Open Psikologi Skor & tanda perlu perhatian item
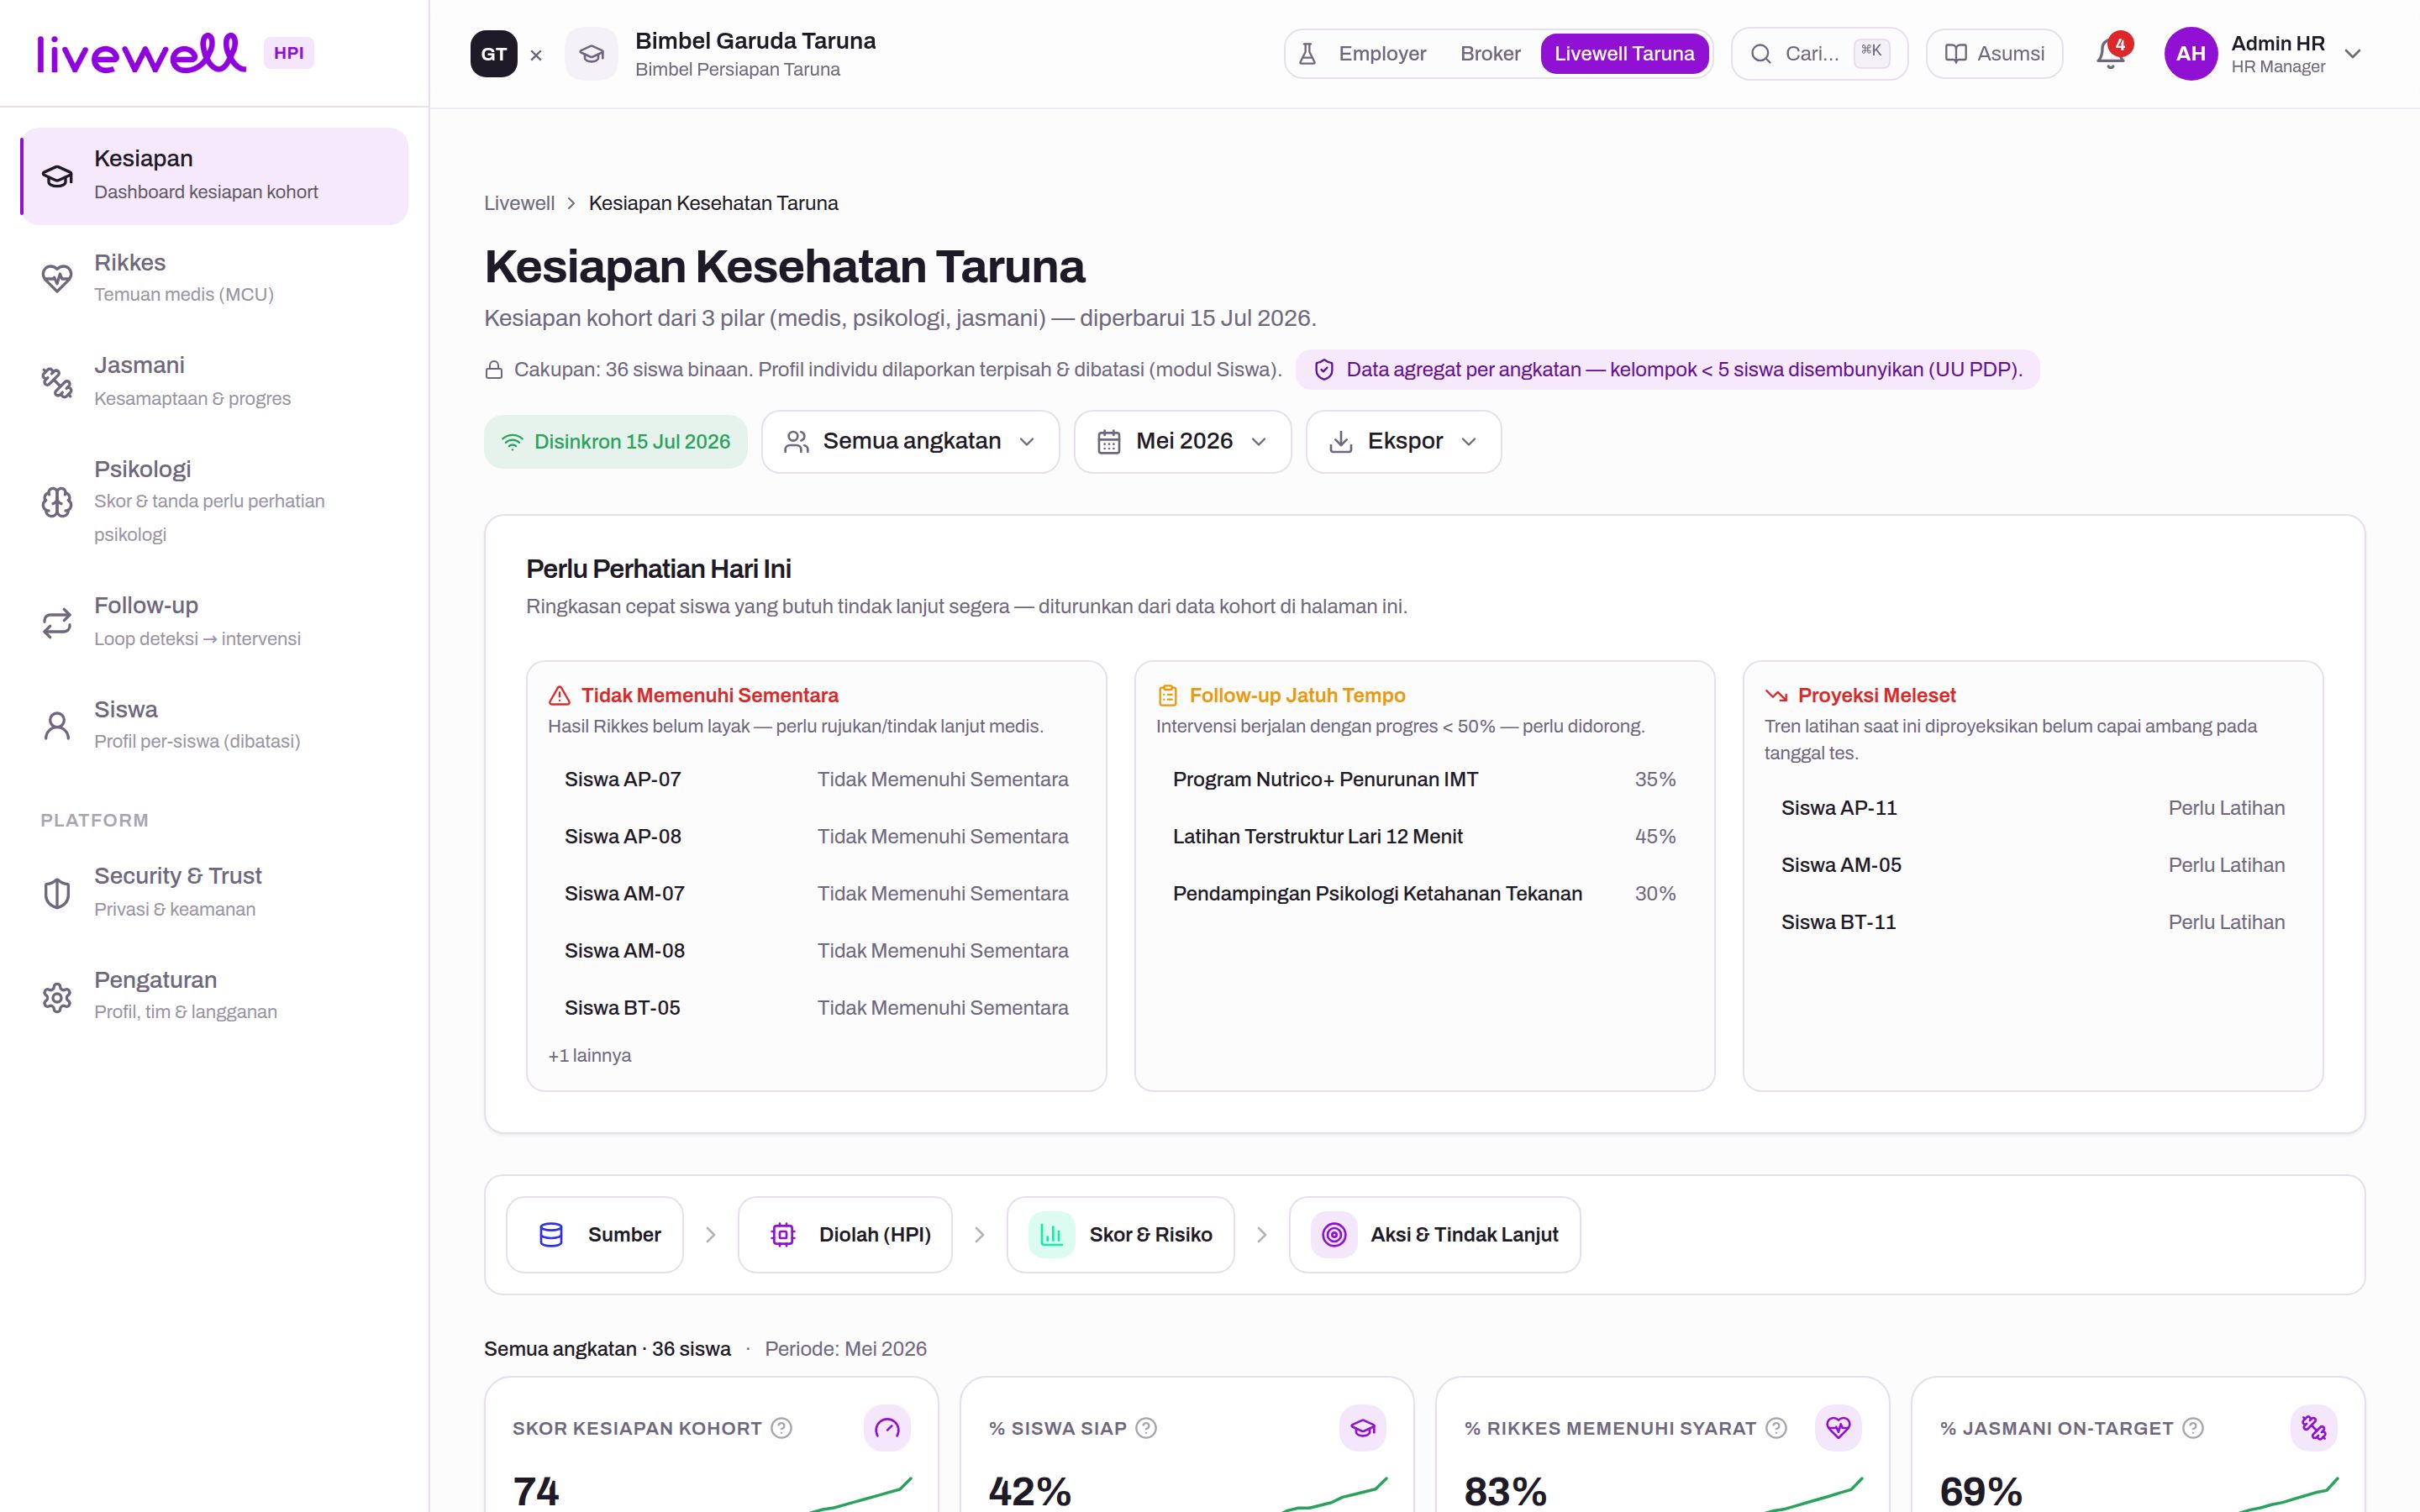The width and height of the screenshot is (2420, 1512). [x=214, y=502]
